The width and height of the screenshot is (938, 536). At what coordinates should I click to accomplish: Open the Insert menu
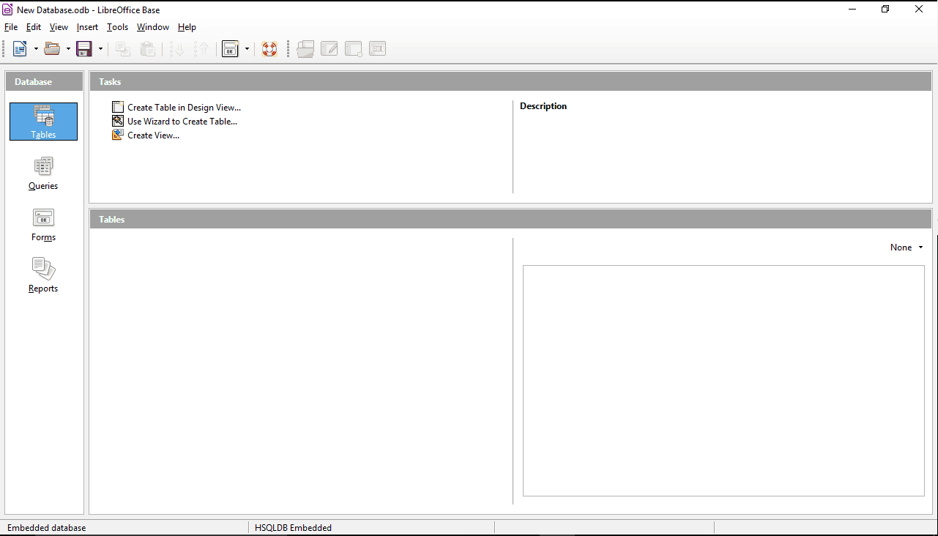(87, 27)
